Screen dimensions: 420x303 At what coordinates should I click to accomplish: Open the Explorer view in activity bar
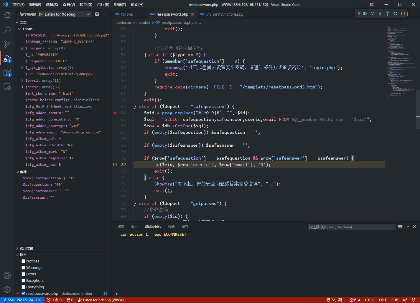(x=7, y=16)
